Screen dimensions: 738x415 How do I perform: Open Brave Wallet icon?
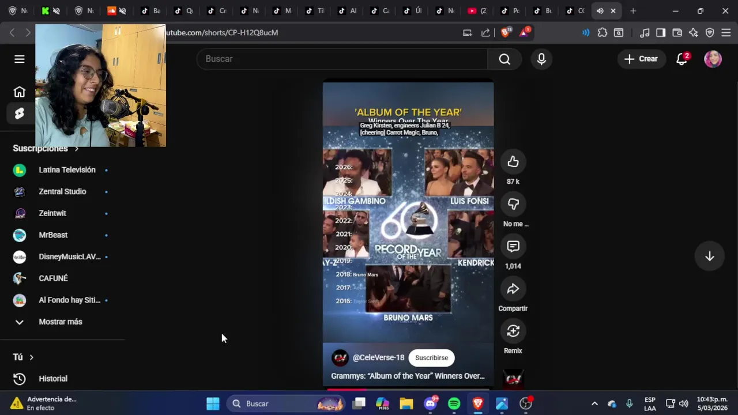point(677,33)
